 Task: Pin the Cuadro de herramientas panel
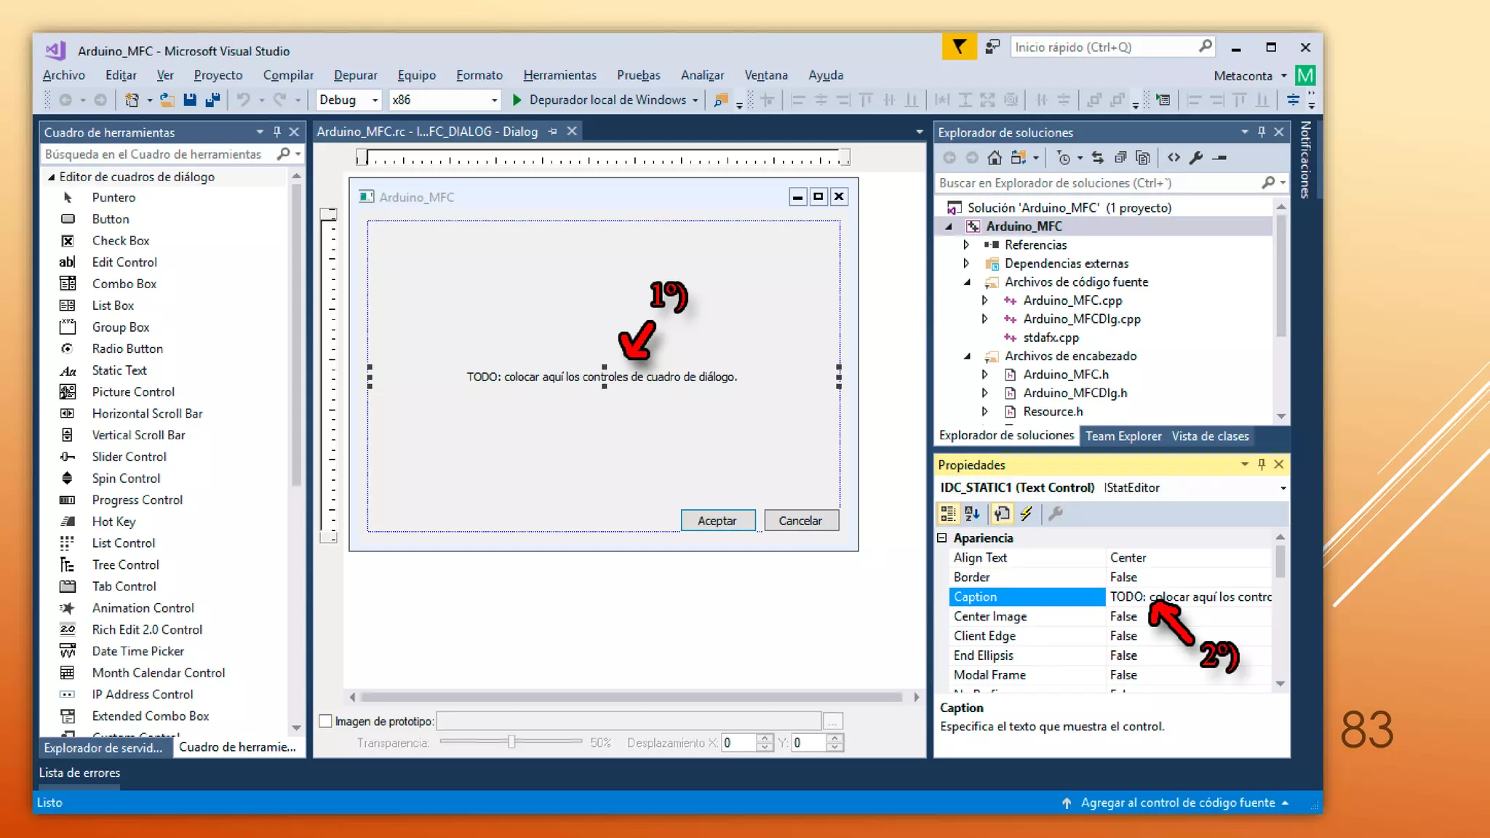click(x=277, y=132)
